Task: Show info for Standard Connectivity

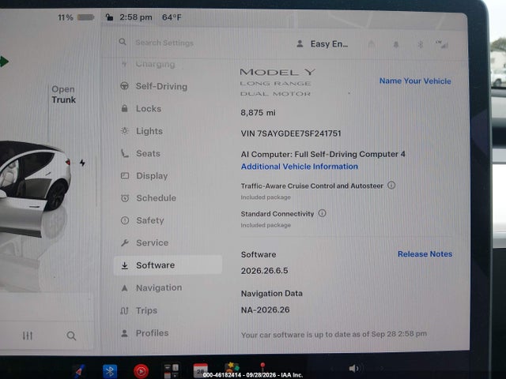Action: click(322, 213)
